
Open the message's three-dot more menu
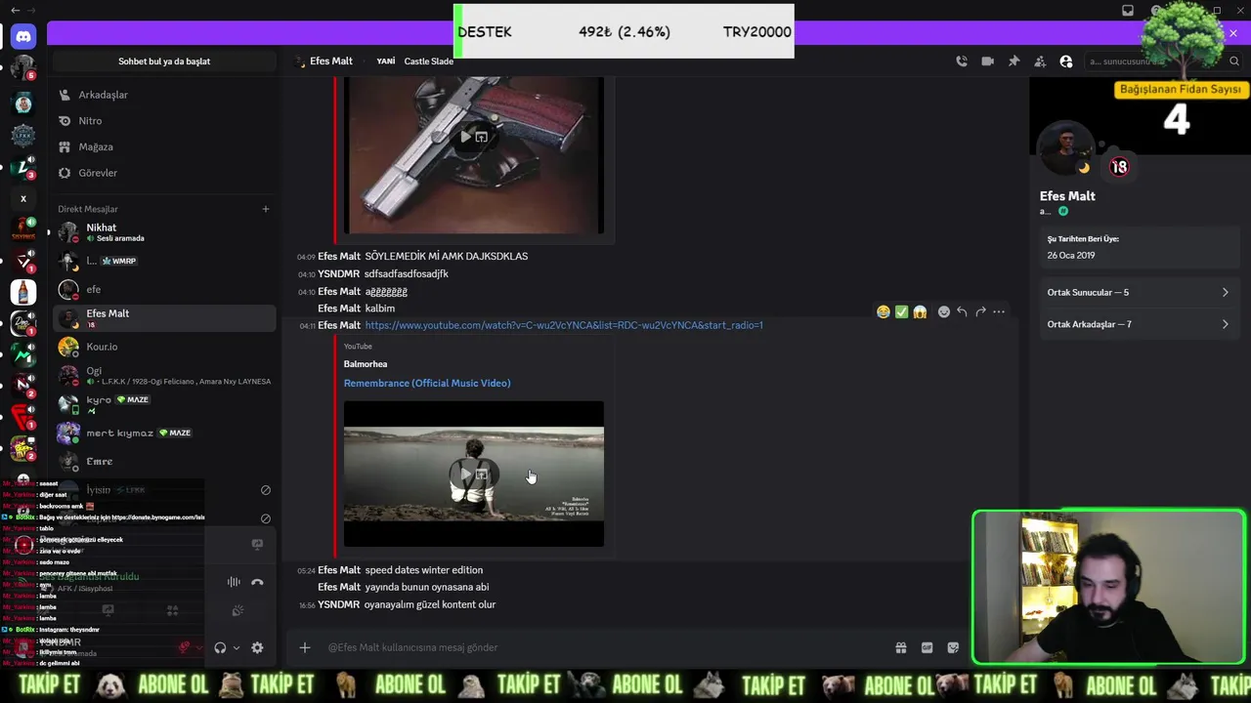[999, 311]
